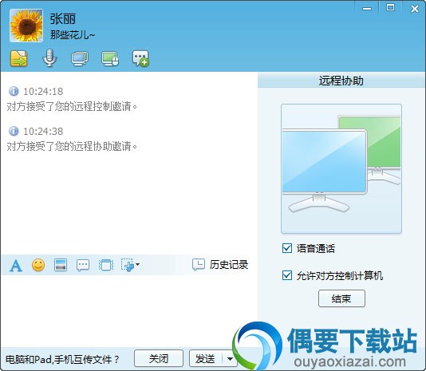The width and height of the screenshot is (426, 371).
Task: Open the quick reply speech bubble icon
Action: point(83,265)
